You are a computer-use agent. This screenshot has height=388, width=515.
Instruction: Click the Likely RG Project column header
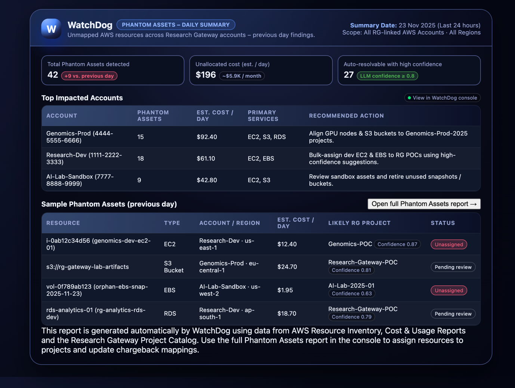tap(360, 223)
